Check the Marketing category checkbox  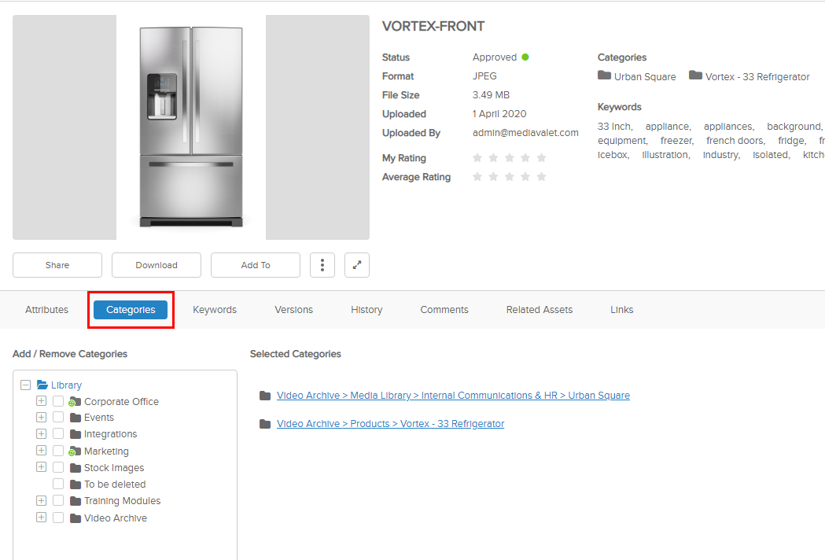coord(57,451)
